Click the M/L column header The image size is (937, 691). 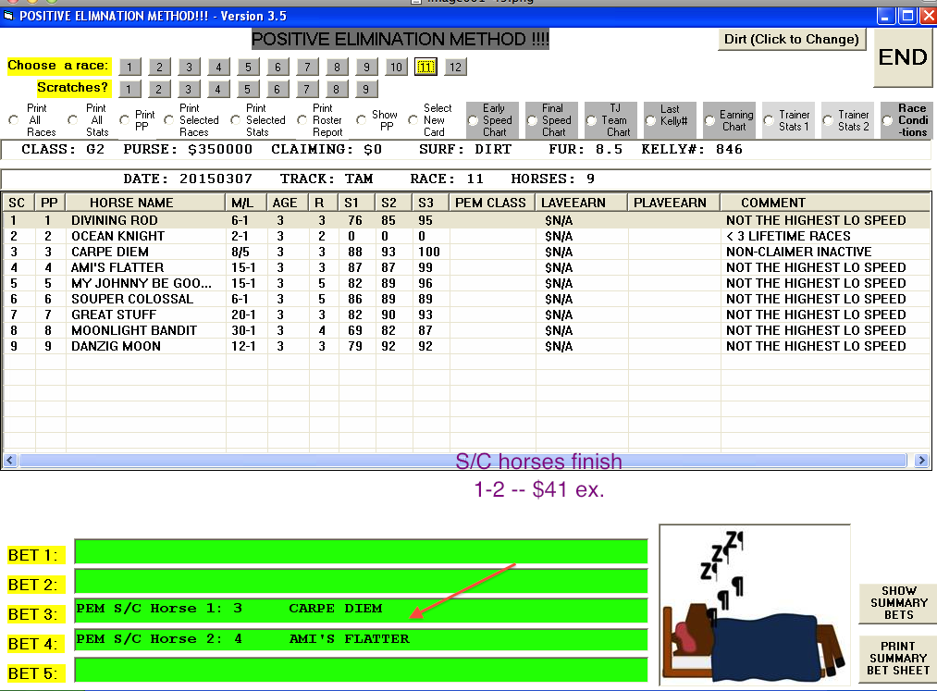[246, 203]
